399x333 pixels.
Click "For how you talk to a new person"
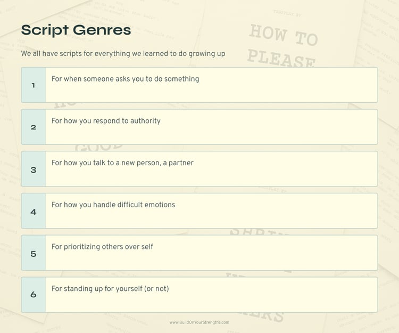pos(122,163)
